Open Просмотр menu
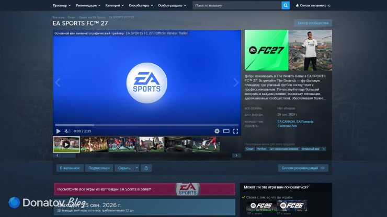 click(x=62, y=5)
